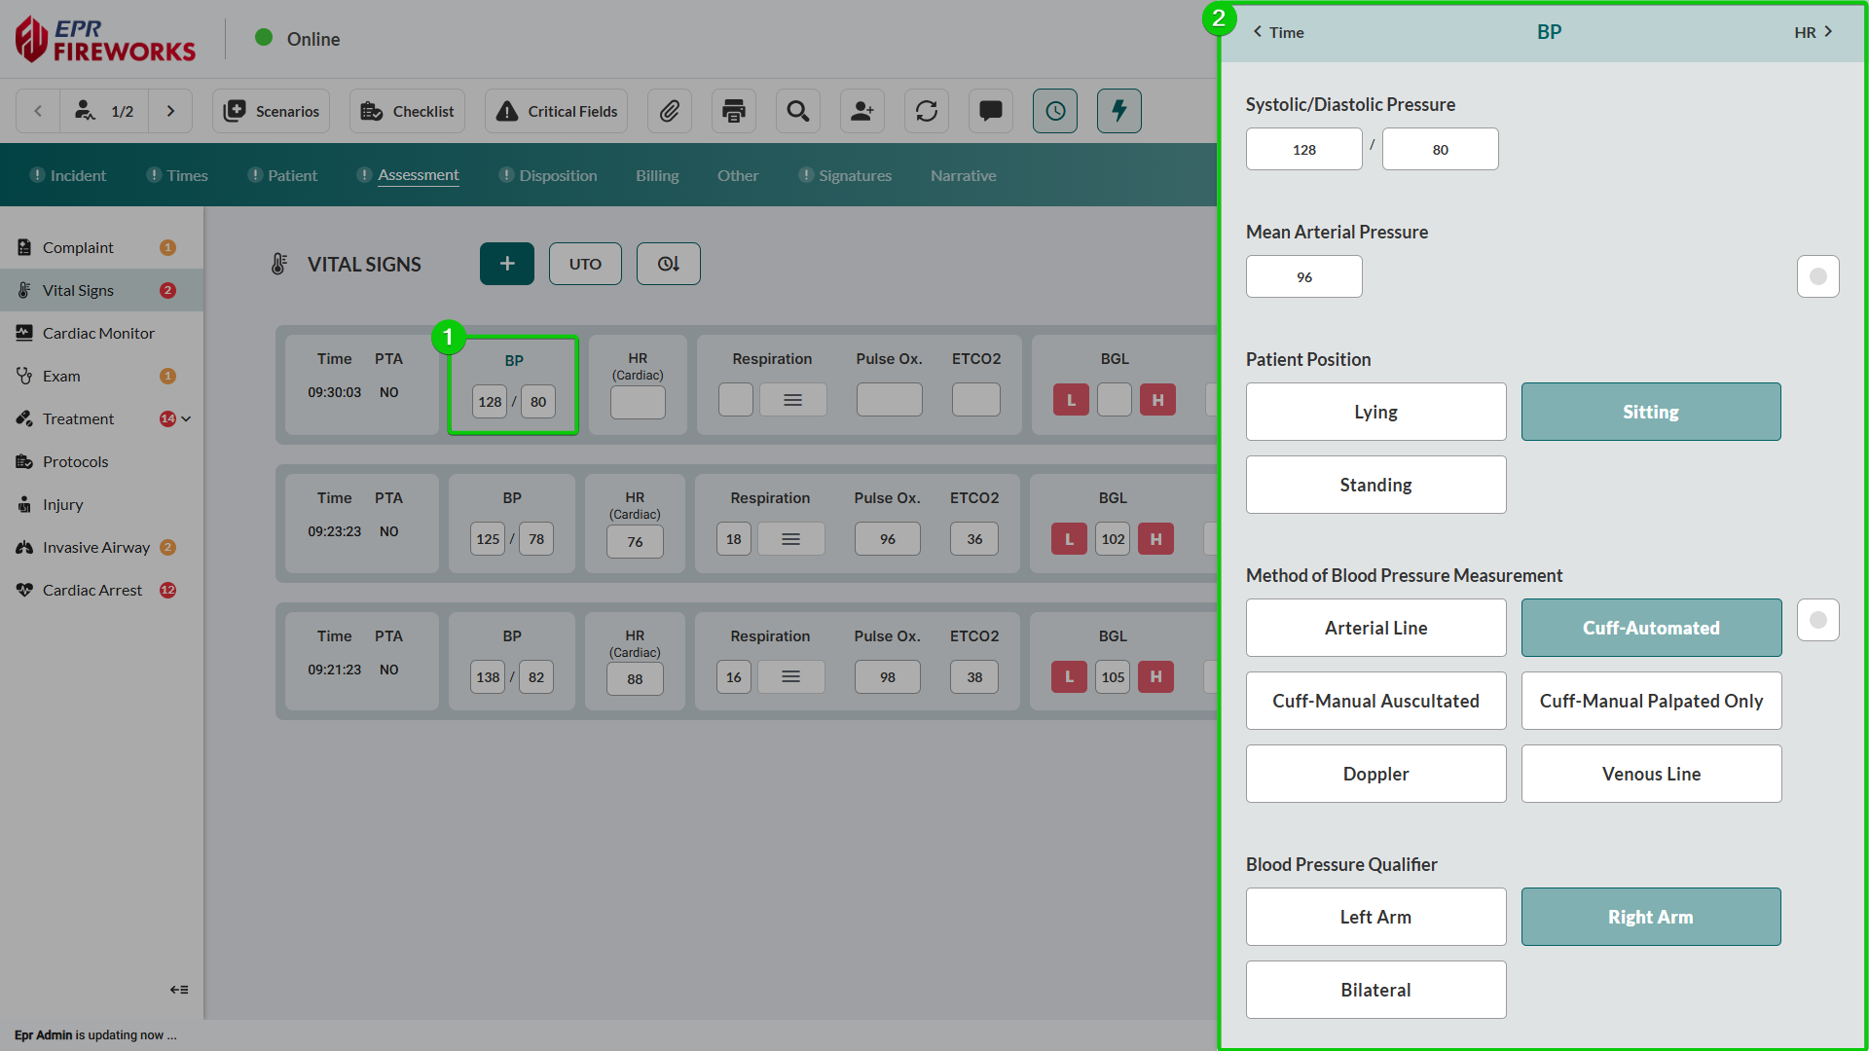The height and width of the screenshot is (1051, 1869).
Task: Click the High BGL button in first row
Action: (x=1157, y=400)
